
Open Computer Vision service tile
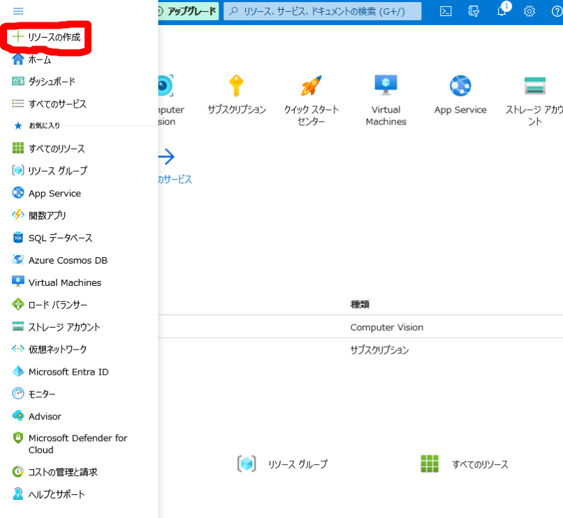pos(170,100)
